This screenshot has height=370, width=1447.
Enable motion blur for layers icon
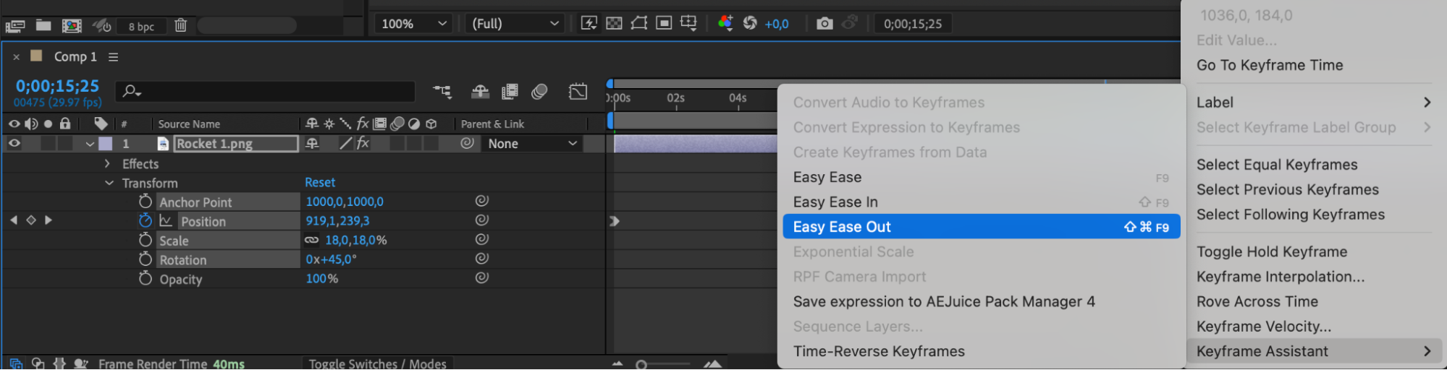point(539,92)
